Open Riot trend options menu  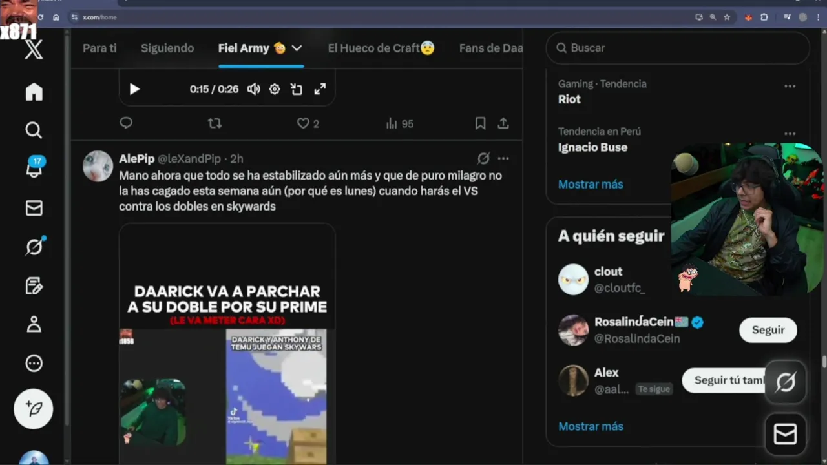point(790,86)
